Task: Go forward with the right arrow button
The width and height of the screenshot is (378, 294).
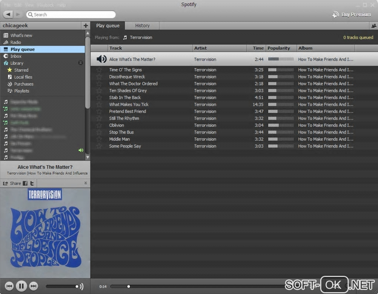Action: [x=18, y=14]
